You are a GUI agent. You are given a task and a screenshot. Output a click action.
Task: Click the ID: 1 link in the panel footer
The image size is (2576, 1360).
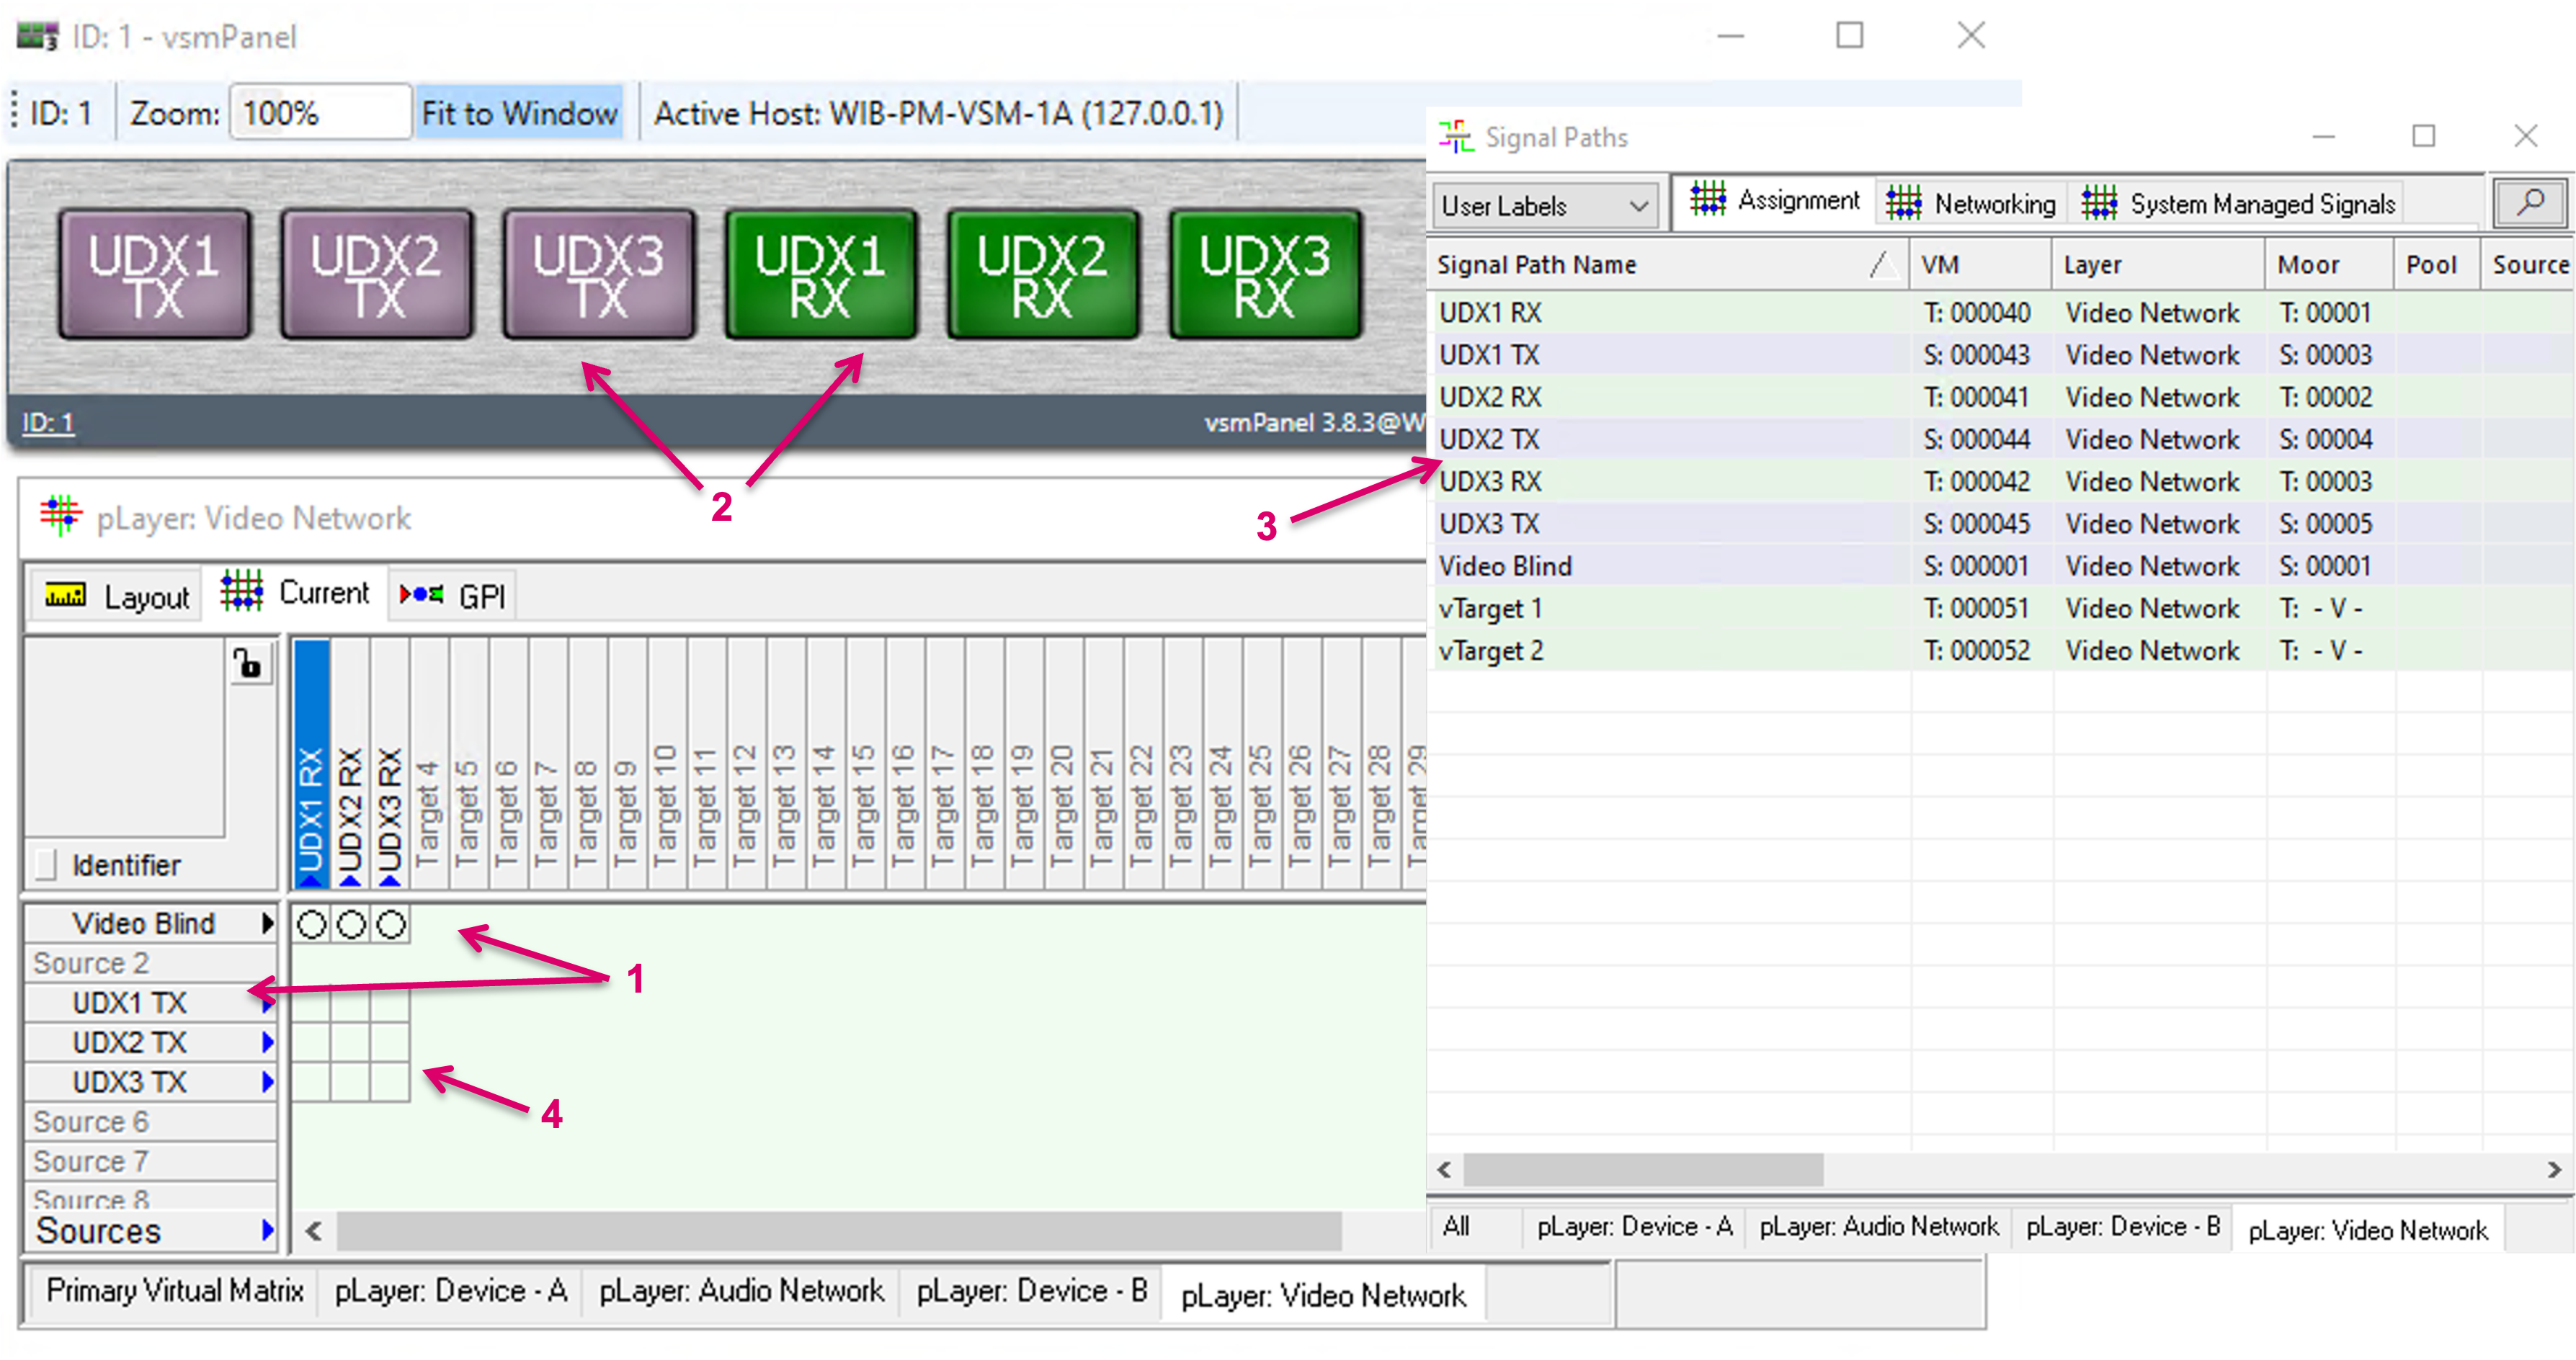coord(48,422)
